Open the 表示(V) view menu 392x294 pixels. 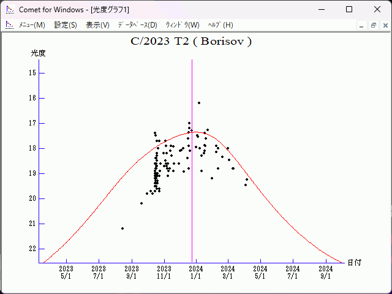pos(98,25)
